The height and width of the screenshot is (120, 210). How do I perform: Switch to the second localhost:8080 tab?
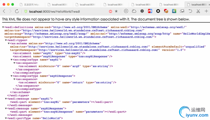115,5
